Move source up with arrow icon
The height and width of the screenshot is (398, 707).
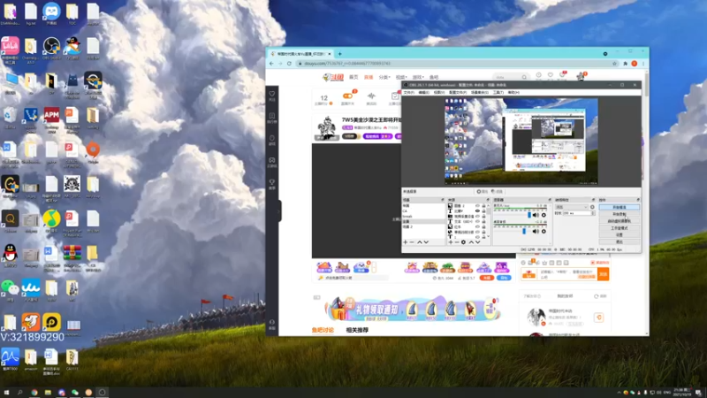pos(472,242)
